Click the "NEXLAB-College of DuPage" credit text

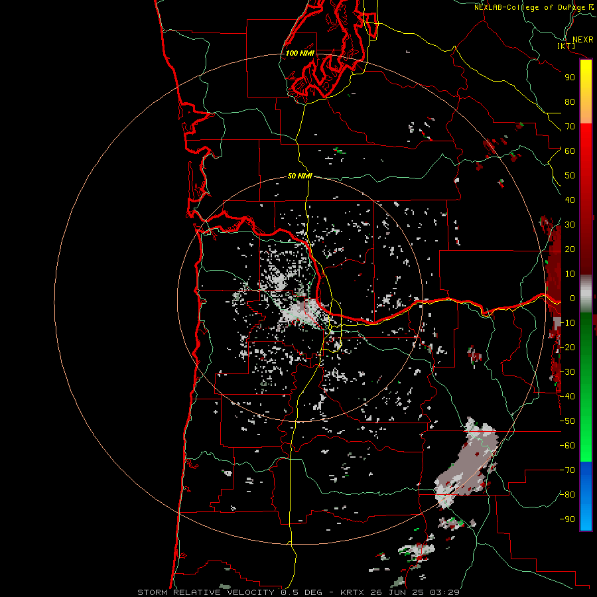530,7
